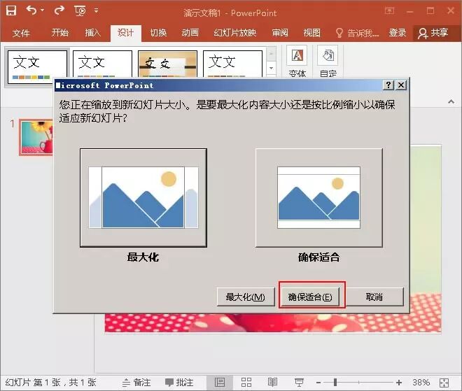Switch to the 插入 ribbon tab
This screenshot has width=462, height=391.
[93, 33]
